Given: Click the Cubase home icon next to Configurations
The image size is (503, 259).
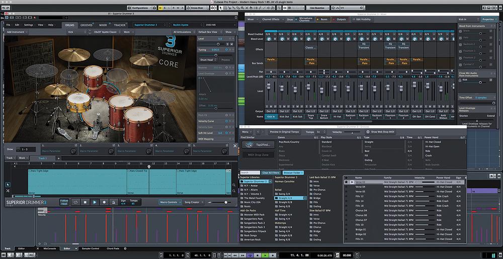Looking at the screenshot, I should click(154, 8).
